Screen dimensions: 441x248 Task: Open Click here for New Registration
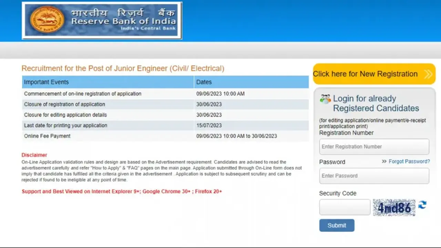pyautogui.click(x=365, y=74)
